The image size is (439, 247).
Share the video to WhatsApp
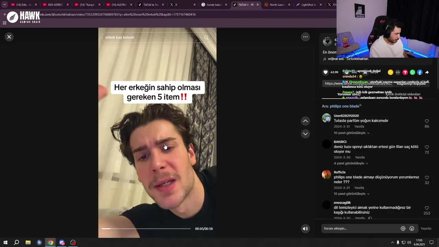tap(412, 72)
